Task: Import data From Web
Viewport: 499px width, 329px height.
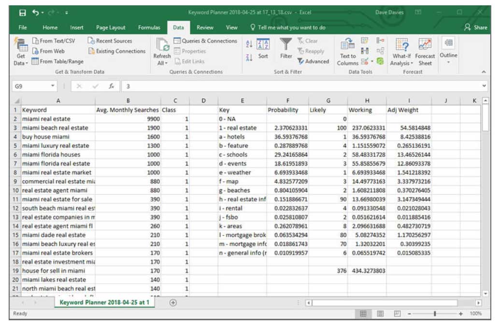Action: (x=48, y=51)
